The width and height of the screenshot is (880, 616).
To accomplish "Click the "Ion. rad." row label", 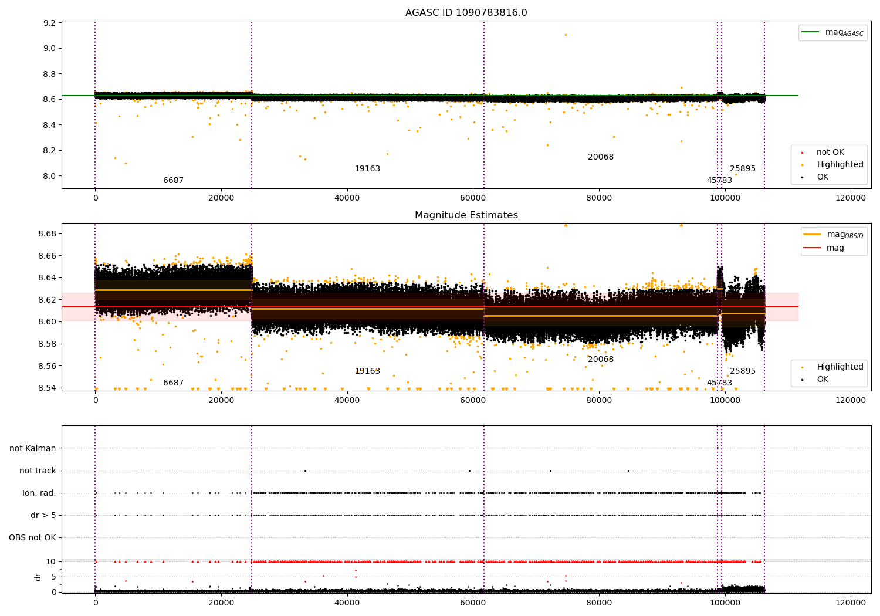I will pos(39,493).
